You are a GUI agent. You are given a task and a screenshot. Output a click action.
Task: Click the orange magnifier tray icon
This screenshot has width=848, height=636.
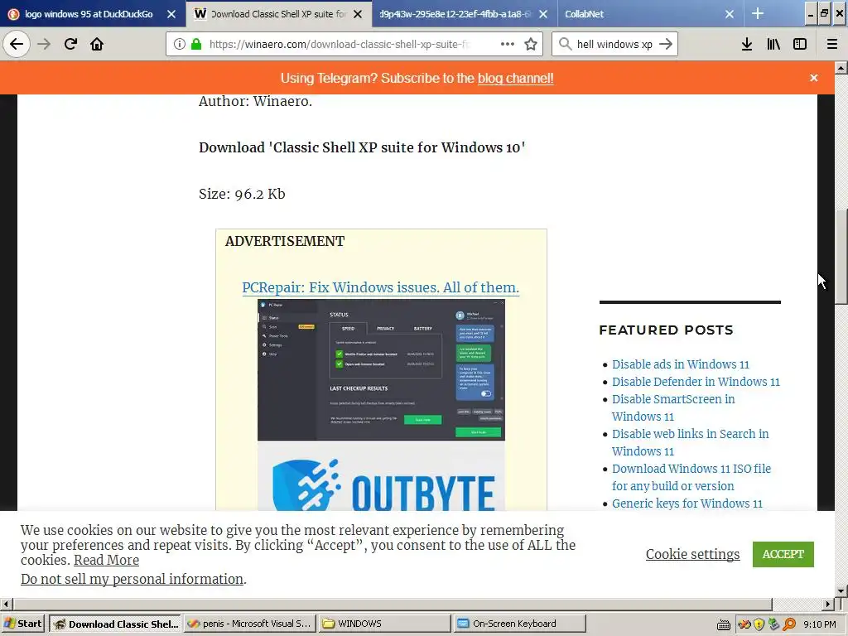[x=789, y=624]
